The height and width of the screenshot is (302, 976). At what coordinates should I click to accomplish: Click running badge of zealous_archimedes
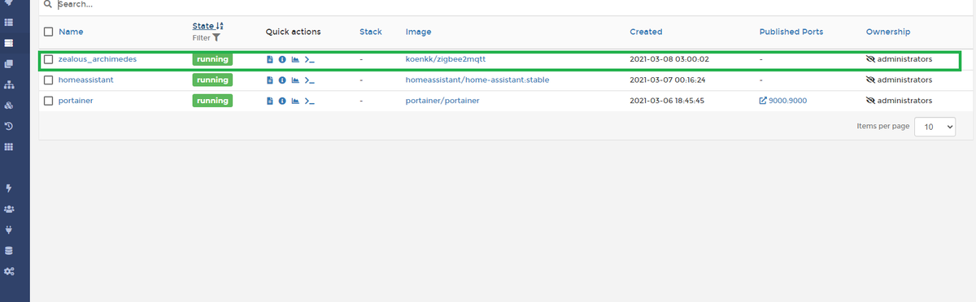[x=212, y=59]
